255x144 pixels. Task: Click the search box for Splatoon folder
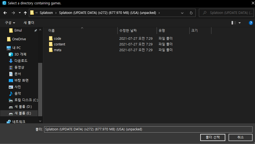[226, 13]
